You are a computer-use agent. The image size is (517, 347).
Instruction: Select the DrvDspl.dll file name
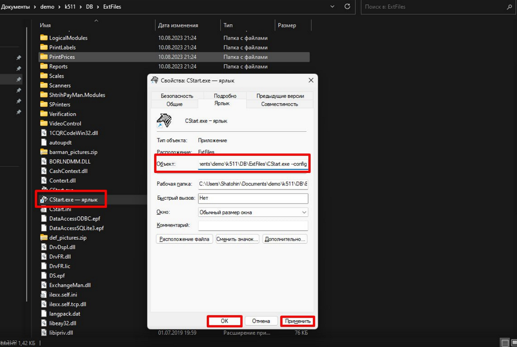point(63,247)
